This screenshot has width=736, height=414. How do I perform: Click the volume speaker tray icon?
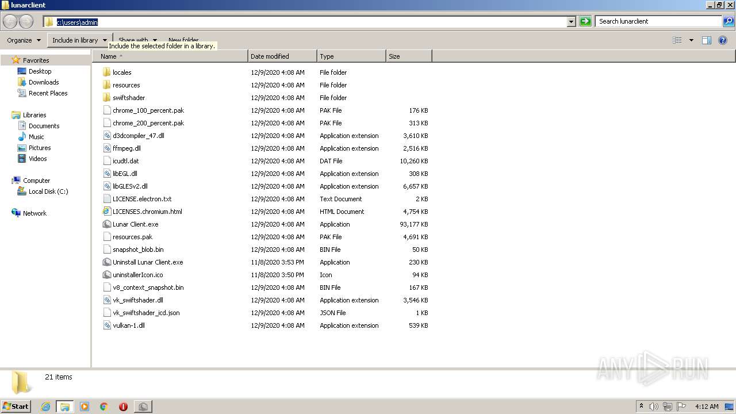click(654, 407)
